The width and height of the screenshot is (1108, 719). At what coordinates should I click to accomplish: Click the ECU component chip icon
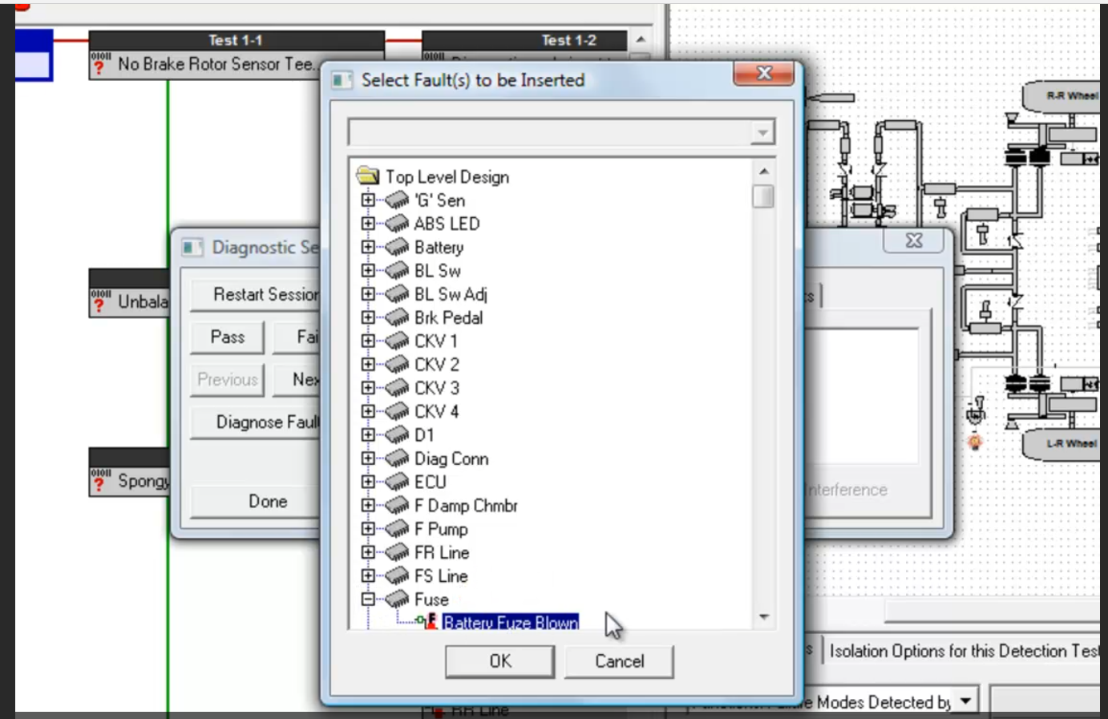[397, 482]
